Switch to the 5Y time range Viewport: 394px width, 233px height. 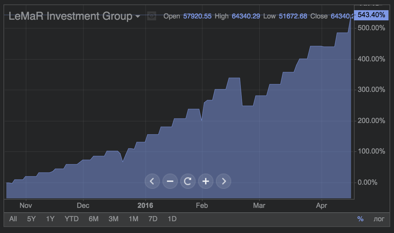coord(31,219)
